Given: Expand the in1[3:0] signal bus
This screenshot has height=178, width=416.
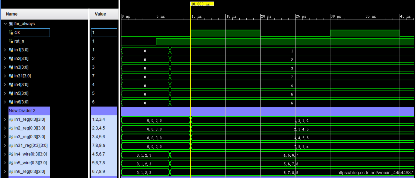Looking at the screenshot, I should click(x=5, y=50).
